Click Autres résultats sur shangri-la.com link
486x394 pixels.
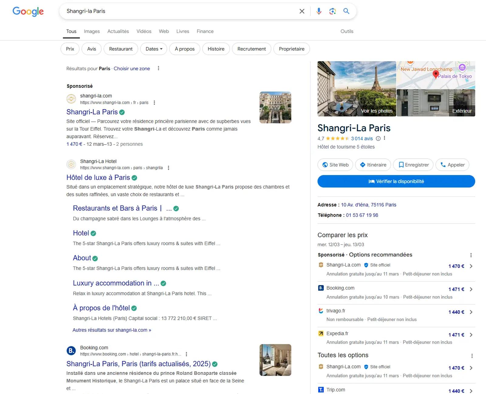pos(112,330)
